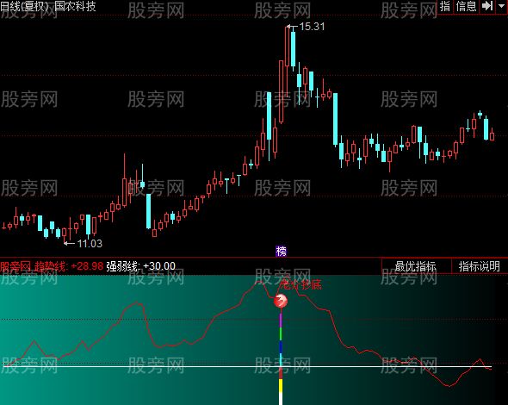Click the 趋势线 +28.98 value label
508x405 pixels.
coord(69,266)
